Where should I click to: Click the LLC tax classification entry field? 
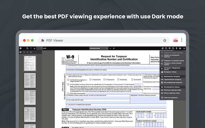tap(138, 84)
